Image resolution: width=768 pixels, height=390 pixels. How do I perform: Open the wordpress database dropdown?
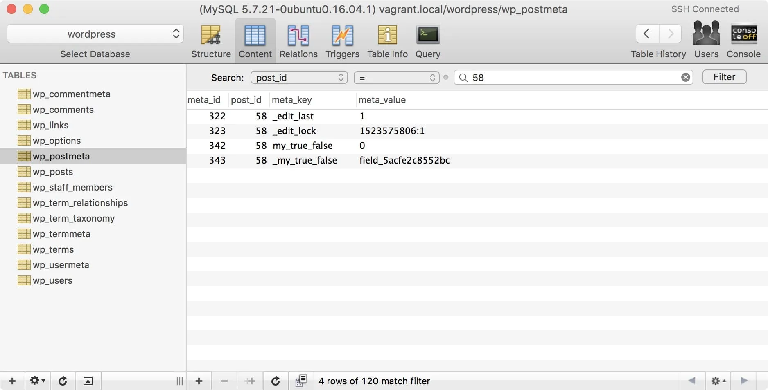[x=95, y=34]
